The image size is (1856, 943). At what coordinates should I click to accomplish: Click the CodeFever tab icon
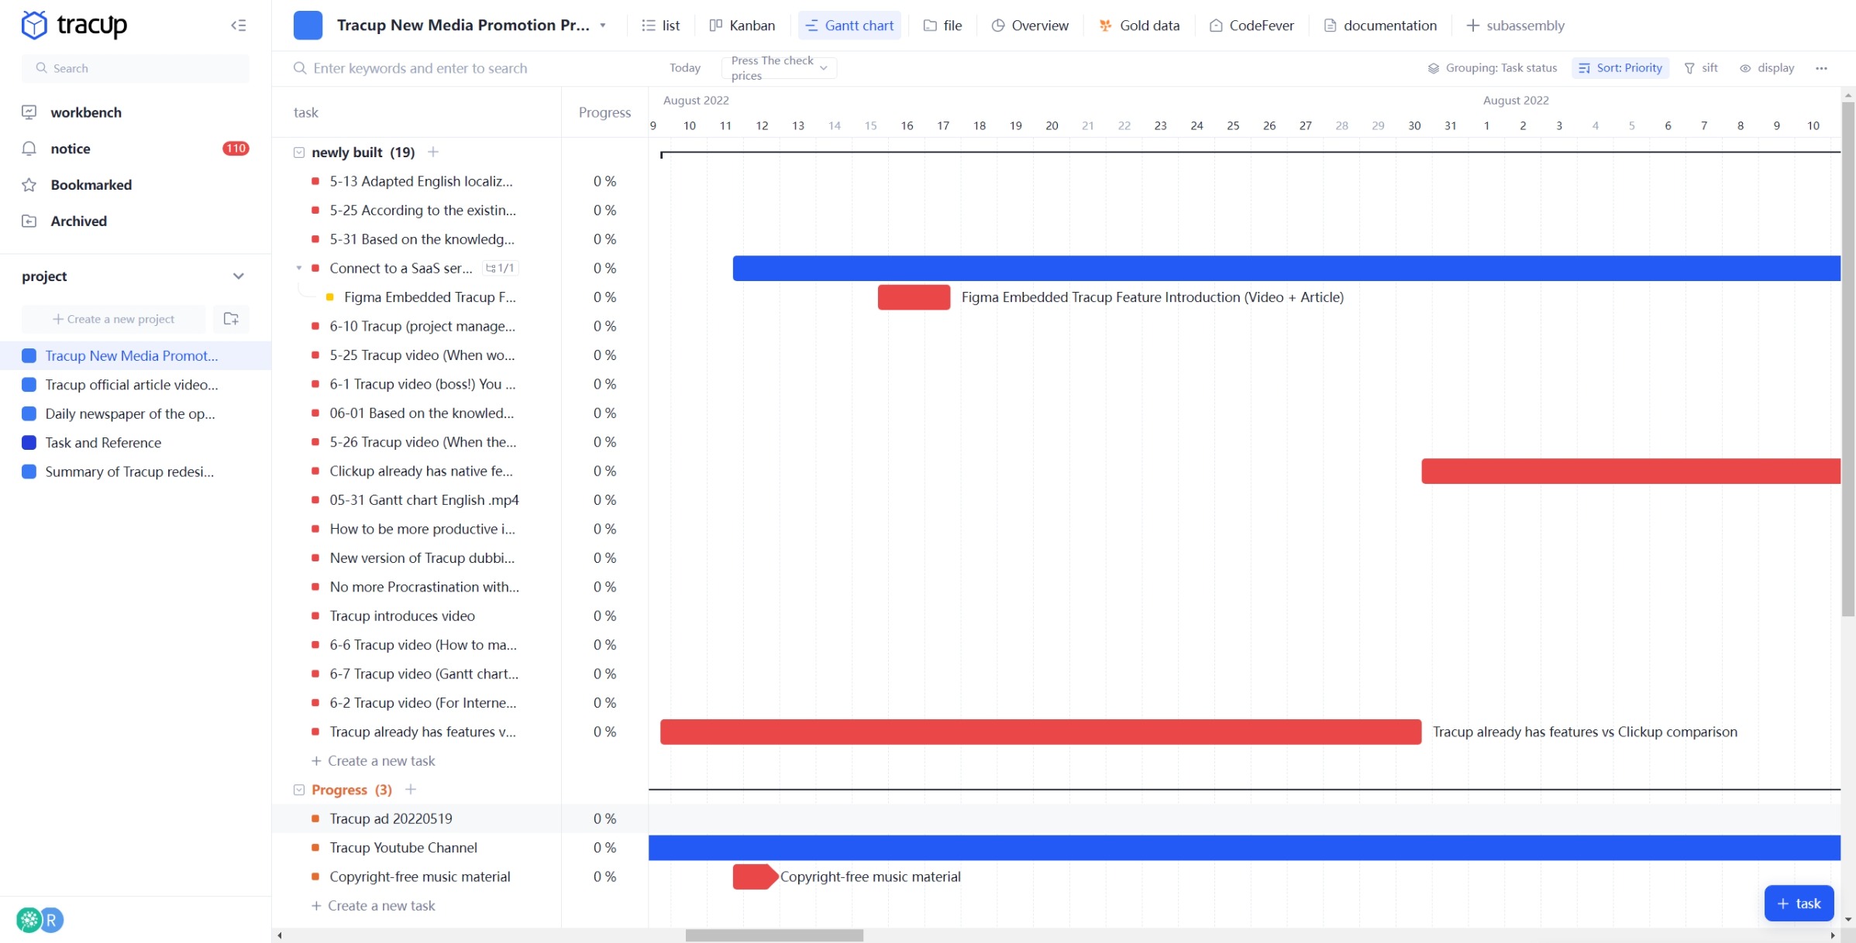tap(1216, 26)
